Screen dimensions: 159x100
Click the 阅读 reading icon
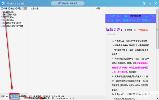tap(16, 8)
